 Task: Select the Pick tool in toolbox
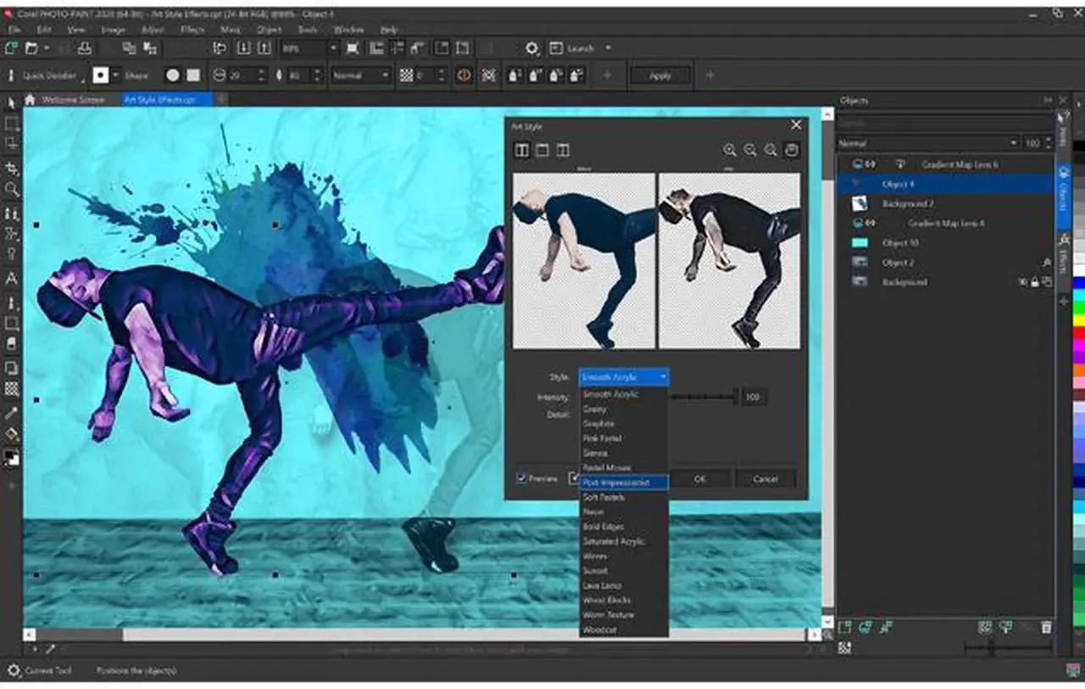click(x=11, y=103)
